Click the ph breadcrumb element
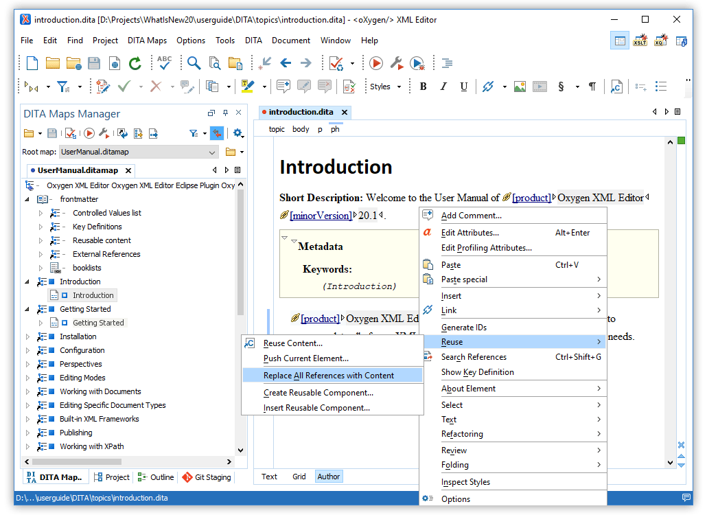Viewport: 707px width, 515px height. click(335, 129)
